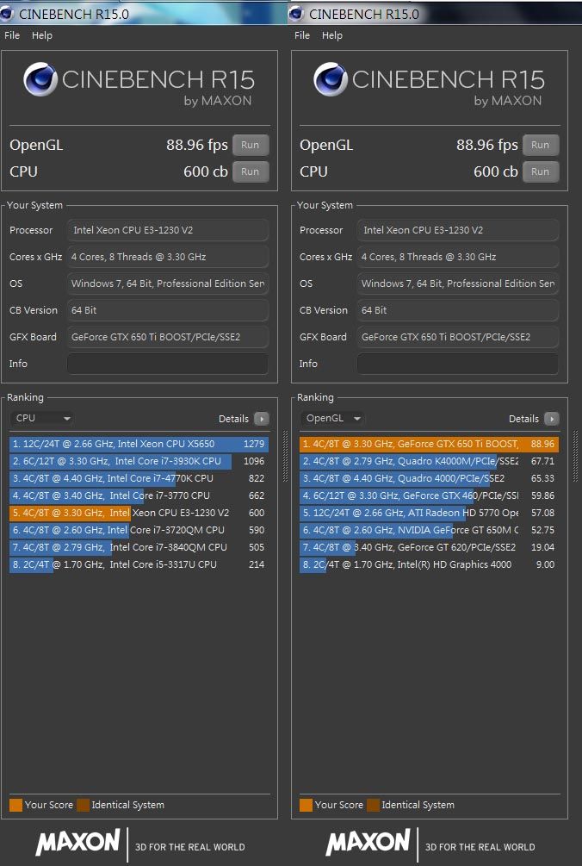
Task: Select Core i7-4770K ranking row scoring 822
Action: [139, 478]
